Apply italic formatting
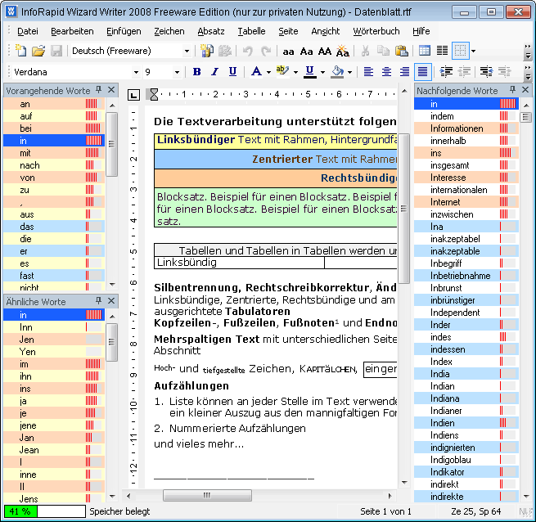 click(214, 72)
